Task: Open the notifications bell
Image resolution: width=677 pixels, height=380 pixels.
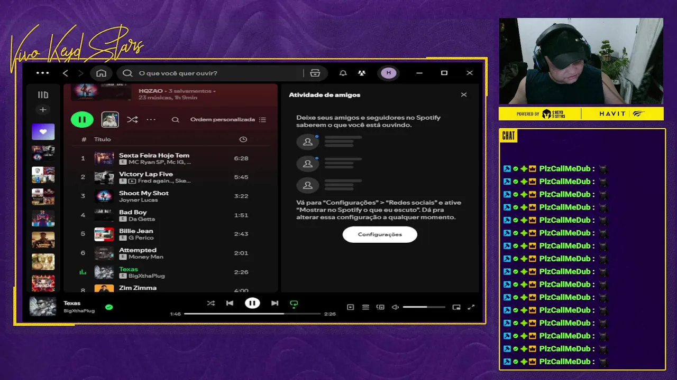Action: 343,73
